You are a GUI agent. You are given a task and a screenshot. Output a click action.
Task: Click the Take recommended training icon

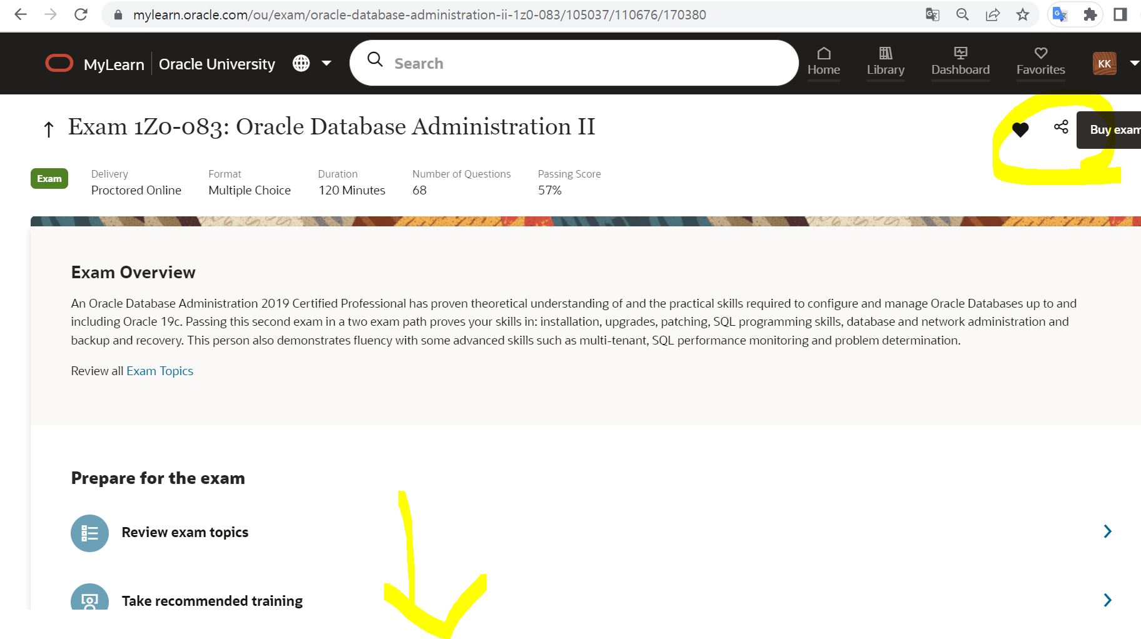coord(89,598)
